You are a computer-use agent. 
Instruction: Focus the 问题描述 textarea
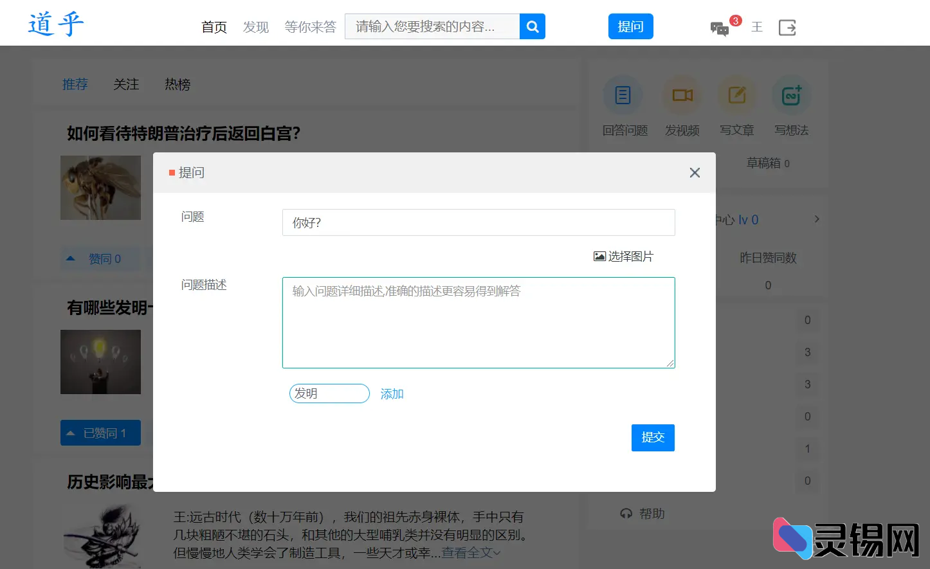point(479,323)
